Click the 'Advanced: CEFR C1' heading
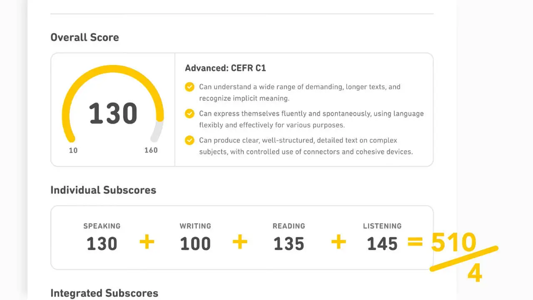The height and width of the screenshot is (300, 533). coord(225,68)
